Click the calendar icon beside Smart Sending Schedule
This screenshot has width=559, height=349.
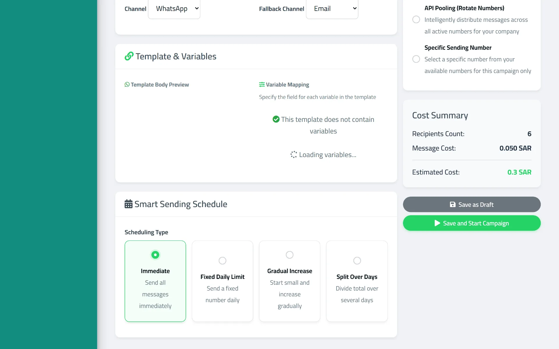[x=128, y=204]
